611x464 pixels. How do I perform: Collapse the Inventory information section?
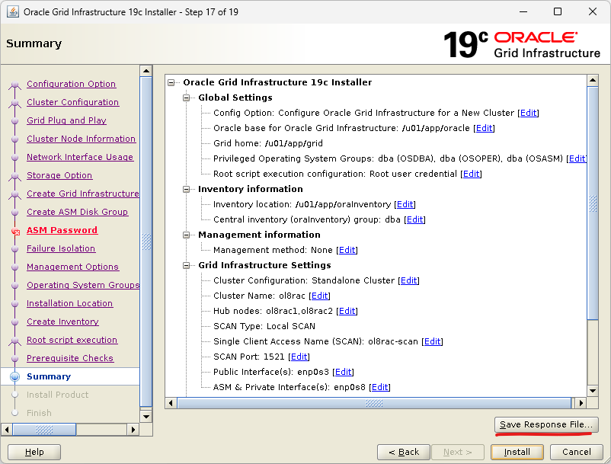coord(186,190)
